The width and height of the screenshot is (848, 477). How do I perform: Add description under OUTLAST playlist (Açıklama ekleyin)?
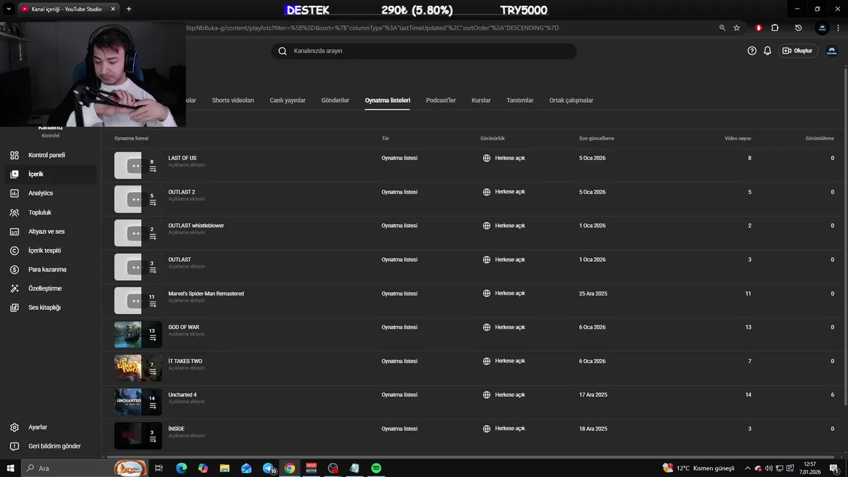(x=186, y=266)
